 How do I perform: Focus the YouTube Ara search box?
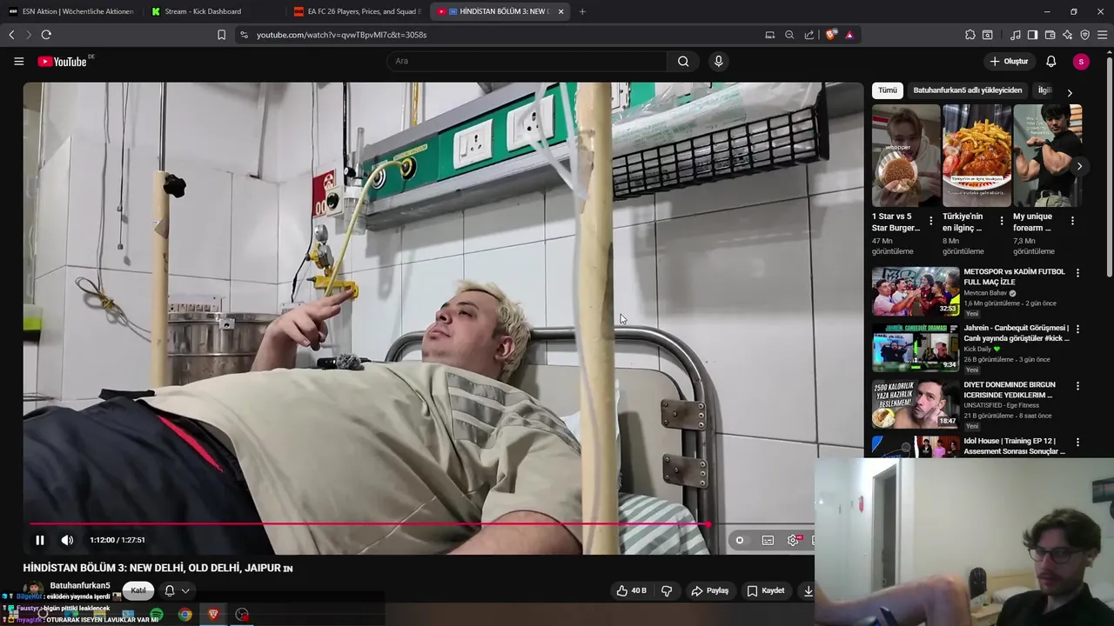[527, 61]
